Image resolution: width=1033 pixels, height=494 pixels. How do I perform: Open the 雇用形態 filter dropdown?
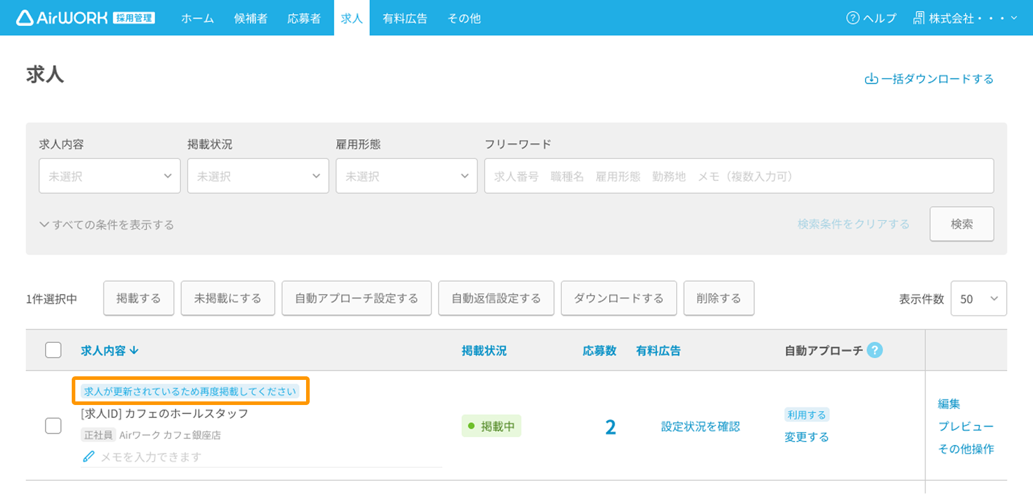[407, 176]
